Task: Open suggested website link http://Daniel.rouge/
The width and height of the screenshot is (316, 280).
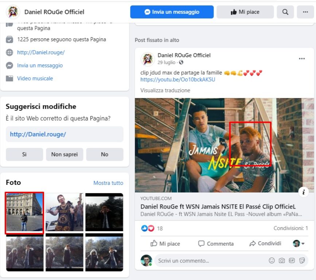Action: tap(65, 134)
